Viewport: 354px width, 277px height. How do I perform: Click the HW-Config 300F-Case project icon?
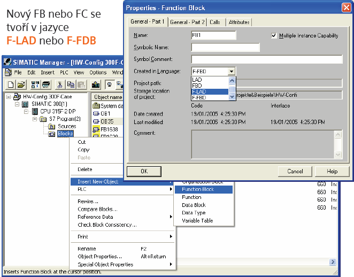[17, 97]
